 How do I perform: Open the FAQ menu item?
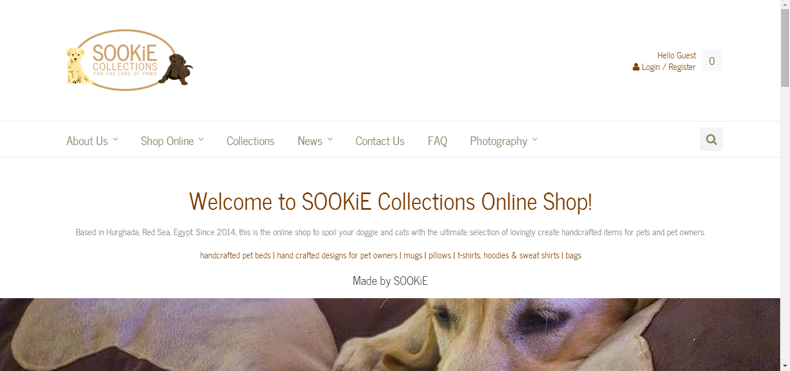pyautogui.click(x=437, y=141)
